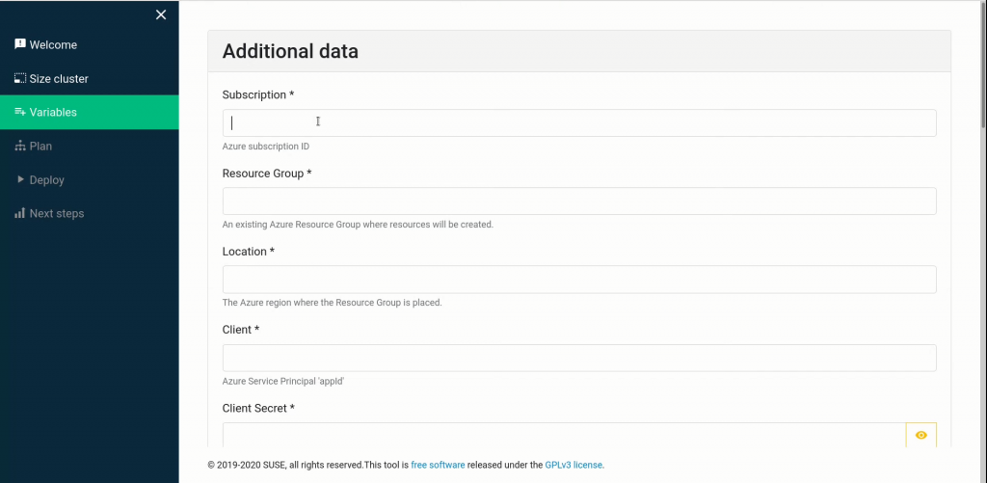Select the Variables sidebar entry
987x483 pixels.
point(53,112)
